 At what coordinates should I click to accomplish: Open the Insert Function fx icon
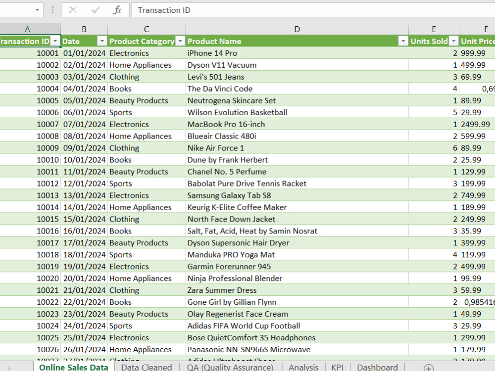point(117,10)
